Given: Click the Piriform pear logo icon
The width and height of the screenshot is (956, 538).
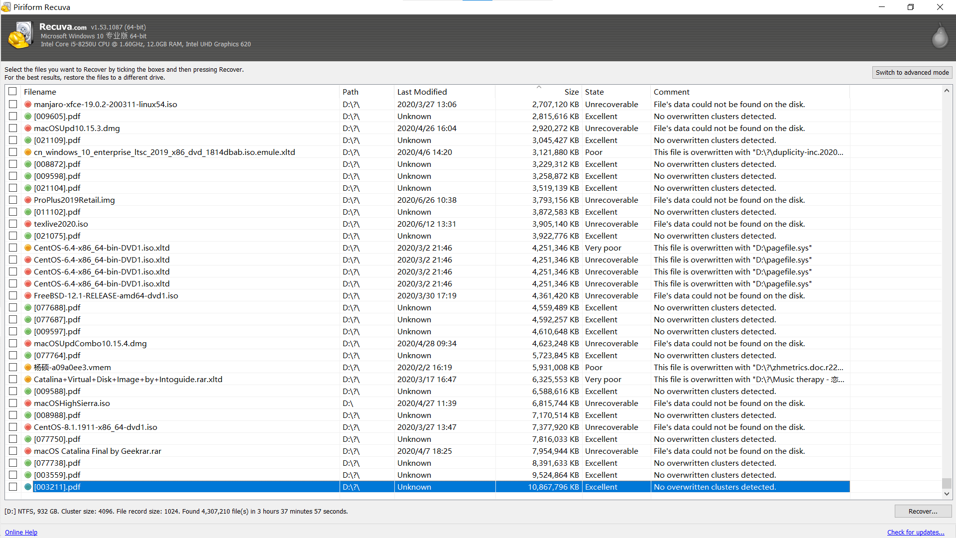Looking at the screenshot, I should pos(940,37).
